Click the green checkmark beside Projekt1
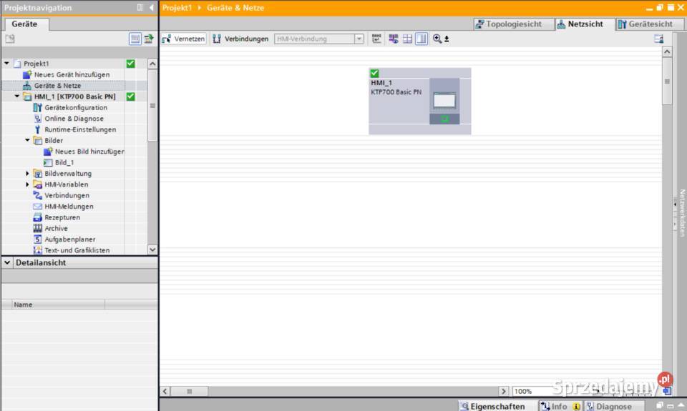The image size is (687, 411). pos(130,64)
